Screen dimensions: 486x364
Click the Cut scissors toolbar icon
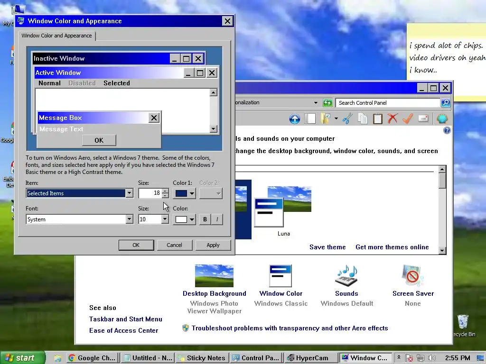(347, 118)
